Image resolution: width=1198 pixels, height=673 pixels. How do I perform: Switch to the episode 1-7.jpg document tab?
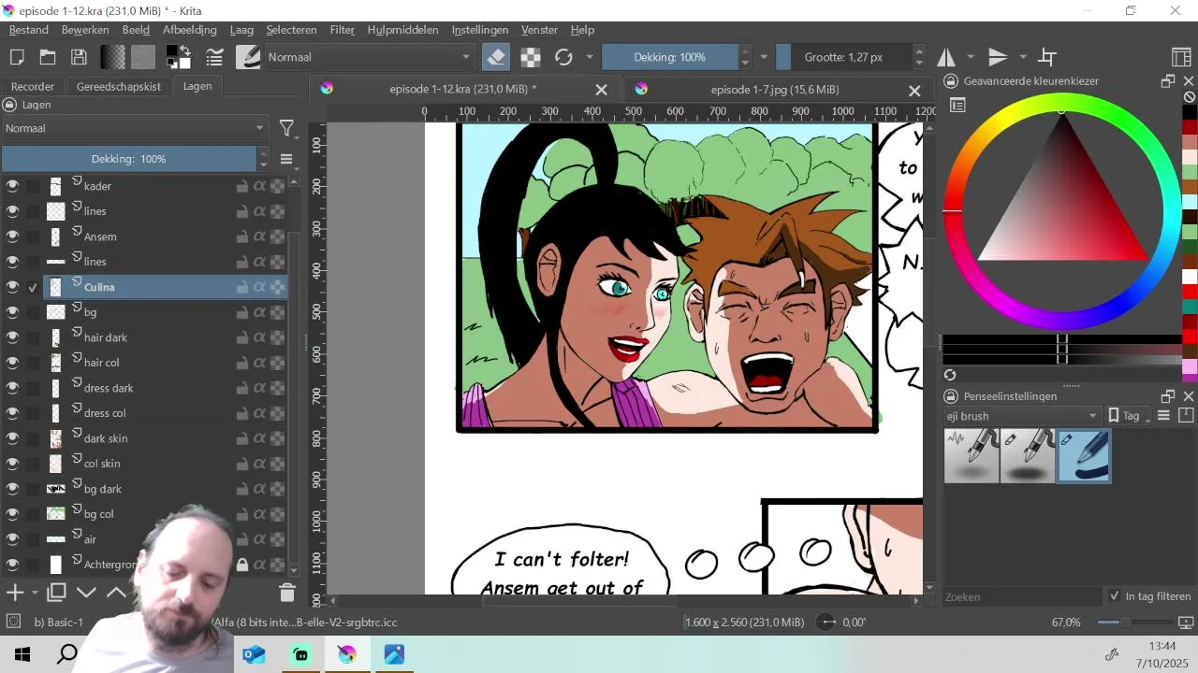click(x=775, y=90)
